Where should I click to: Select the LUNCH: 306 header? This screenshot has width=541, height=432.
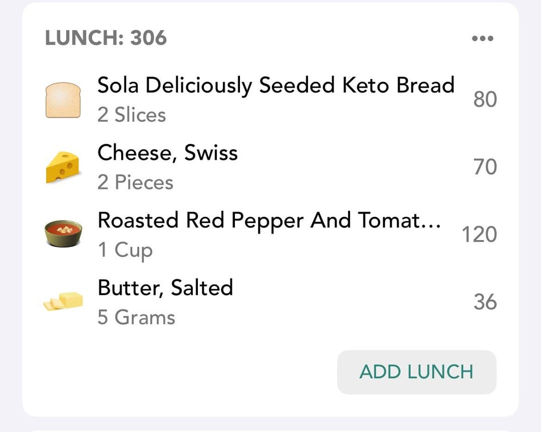[x=106, y=38]
